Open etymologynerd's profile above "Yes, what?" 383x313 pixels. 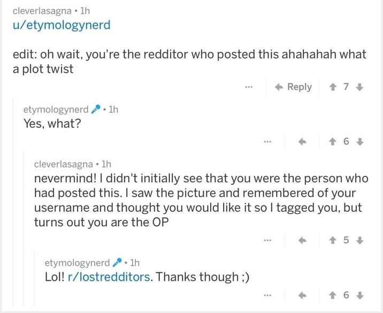click(56, 109)
